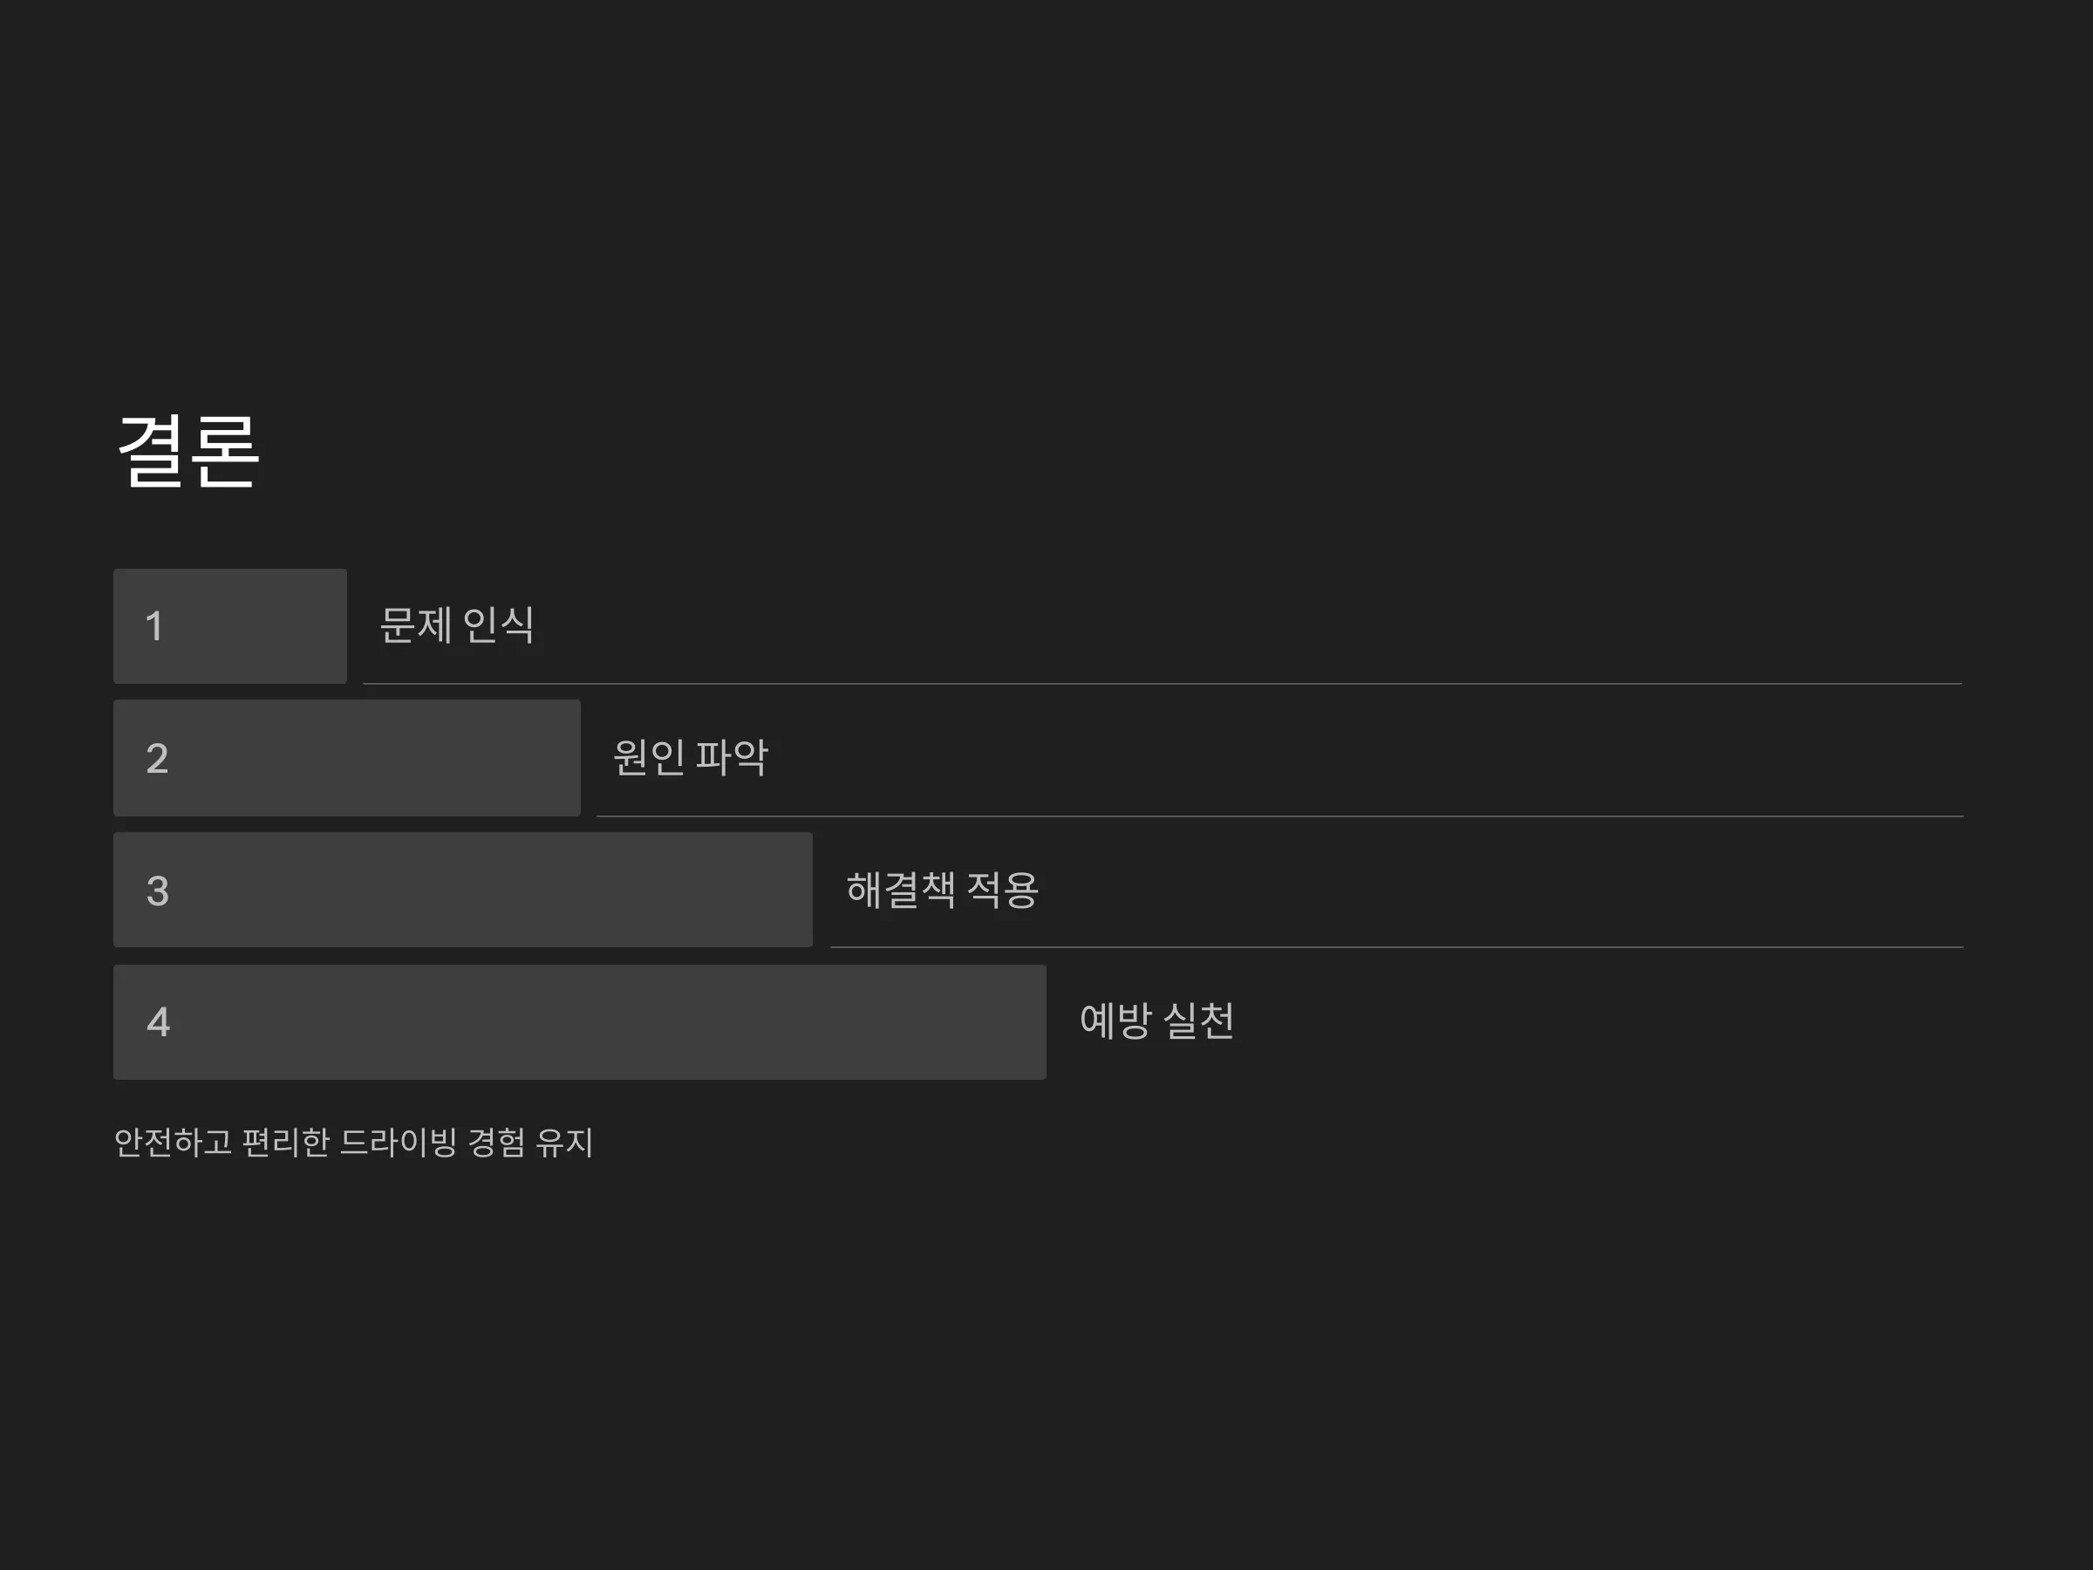Click the divider line under 문제 인식

click(1162, 683)
